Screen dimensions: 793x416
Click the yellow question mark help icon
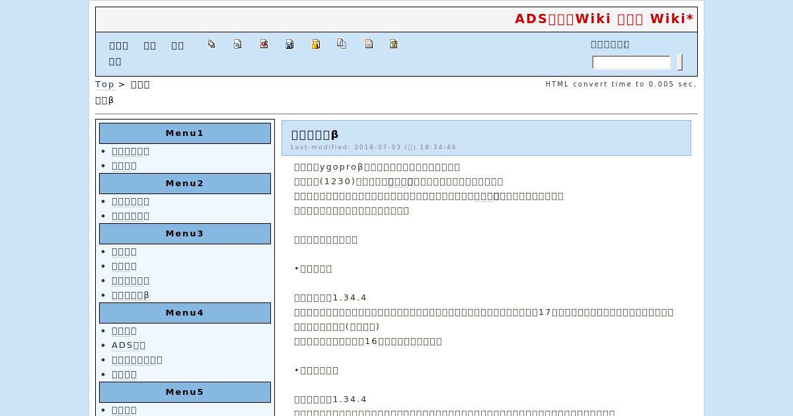coord(394,44)
